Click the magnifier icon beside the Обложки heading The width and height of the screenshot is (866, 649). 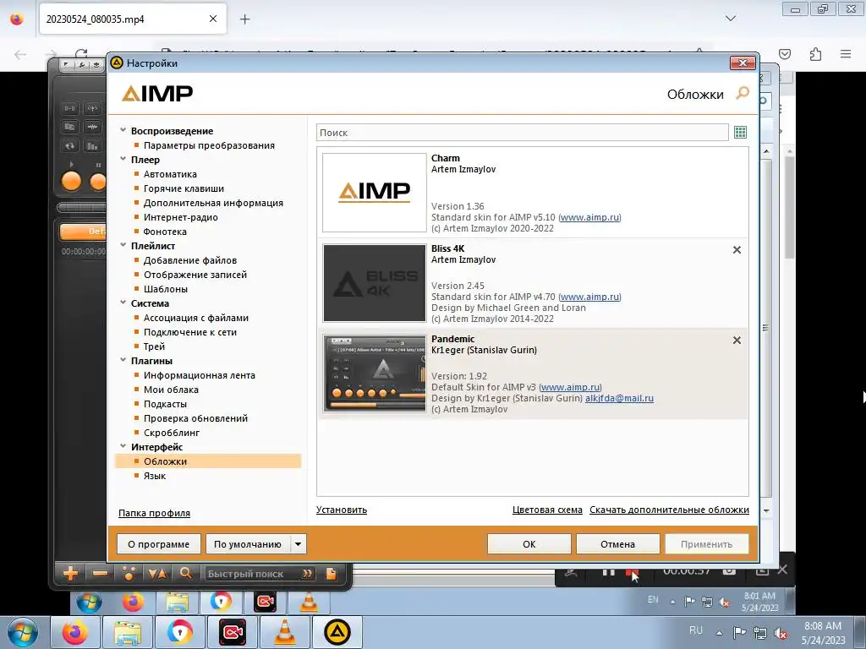[743, 93]
